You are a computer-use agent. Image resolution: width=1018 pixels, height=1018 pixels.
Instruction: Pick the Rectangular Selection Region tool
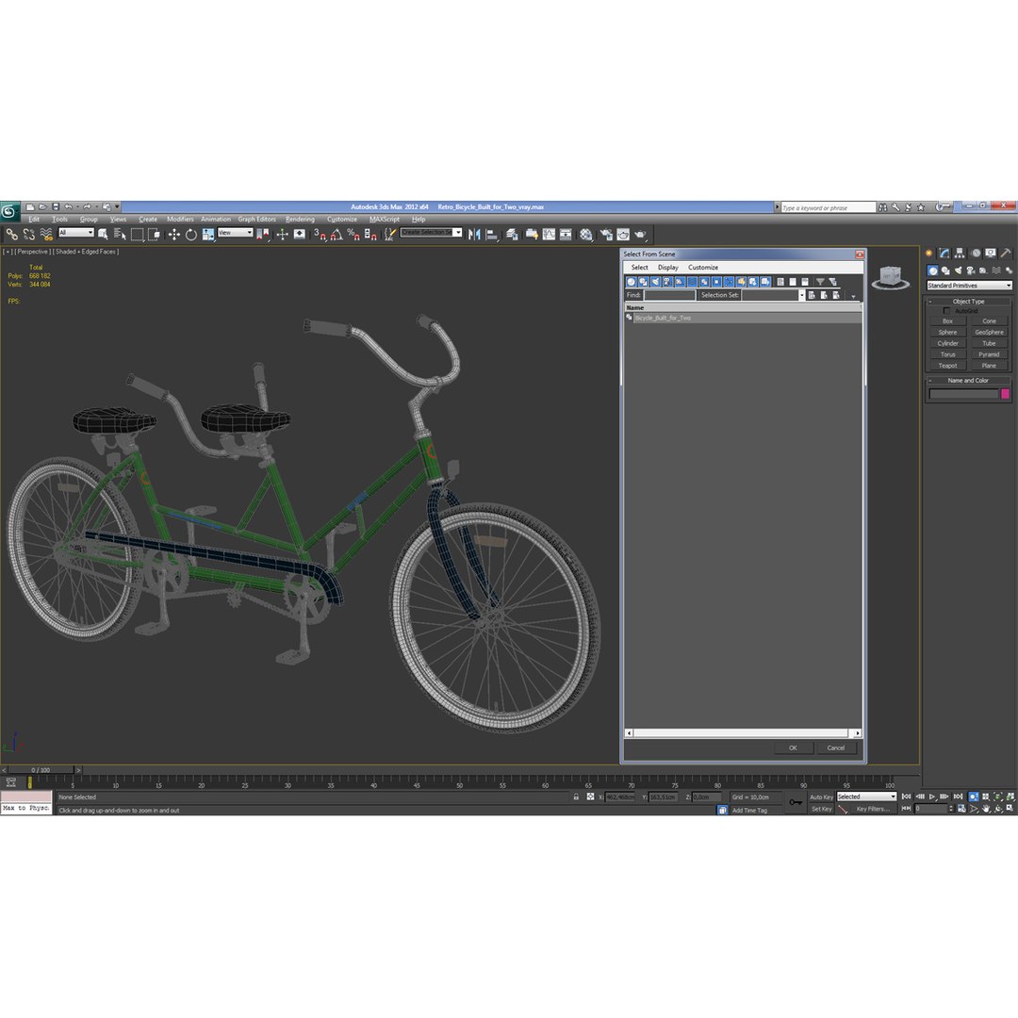click(137, 235)
